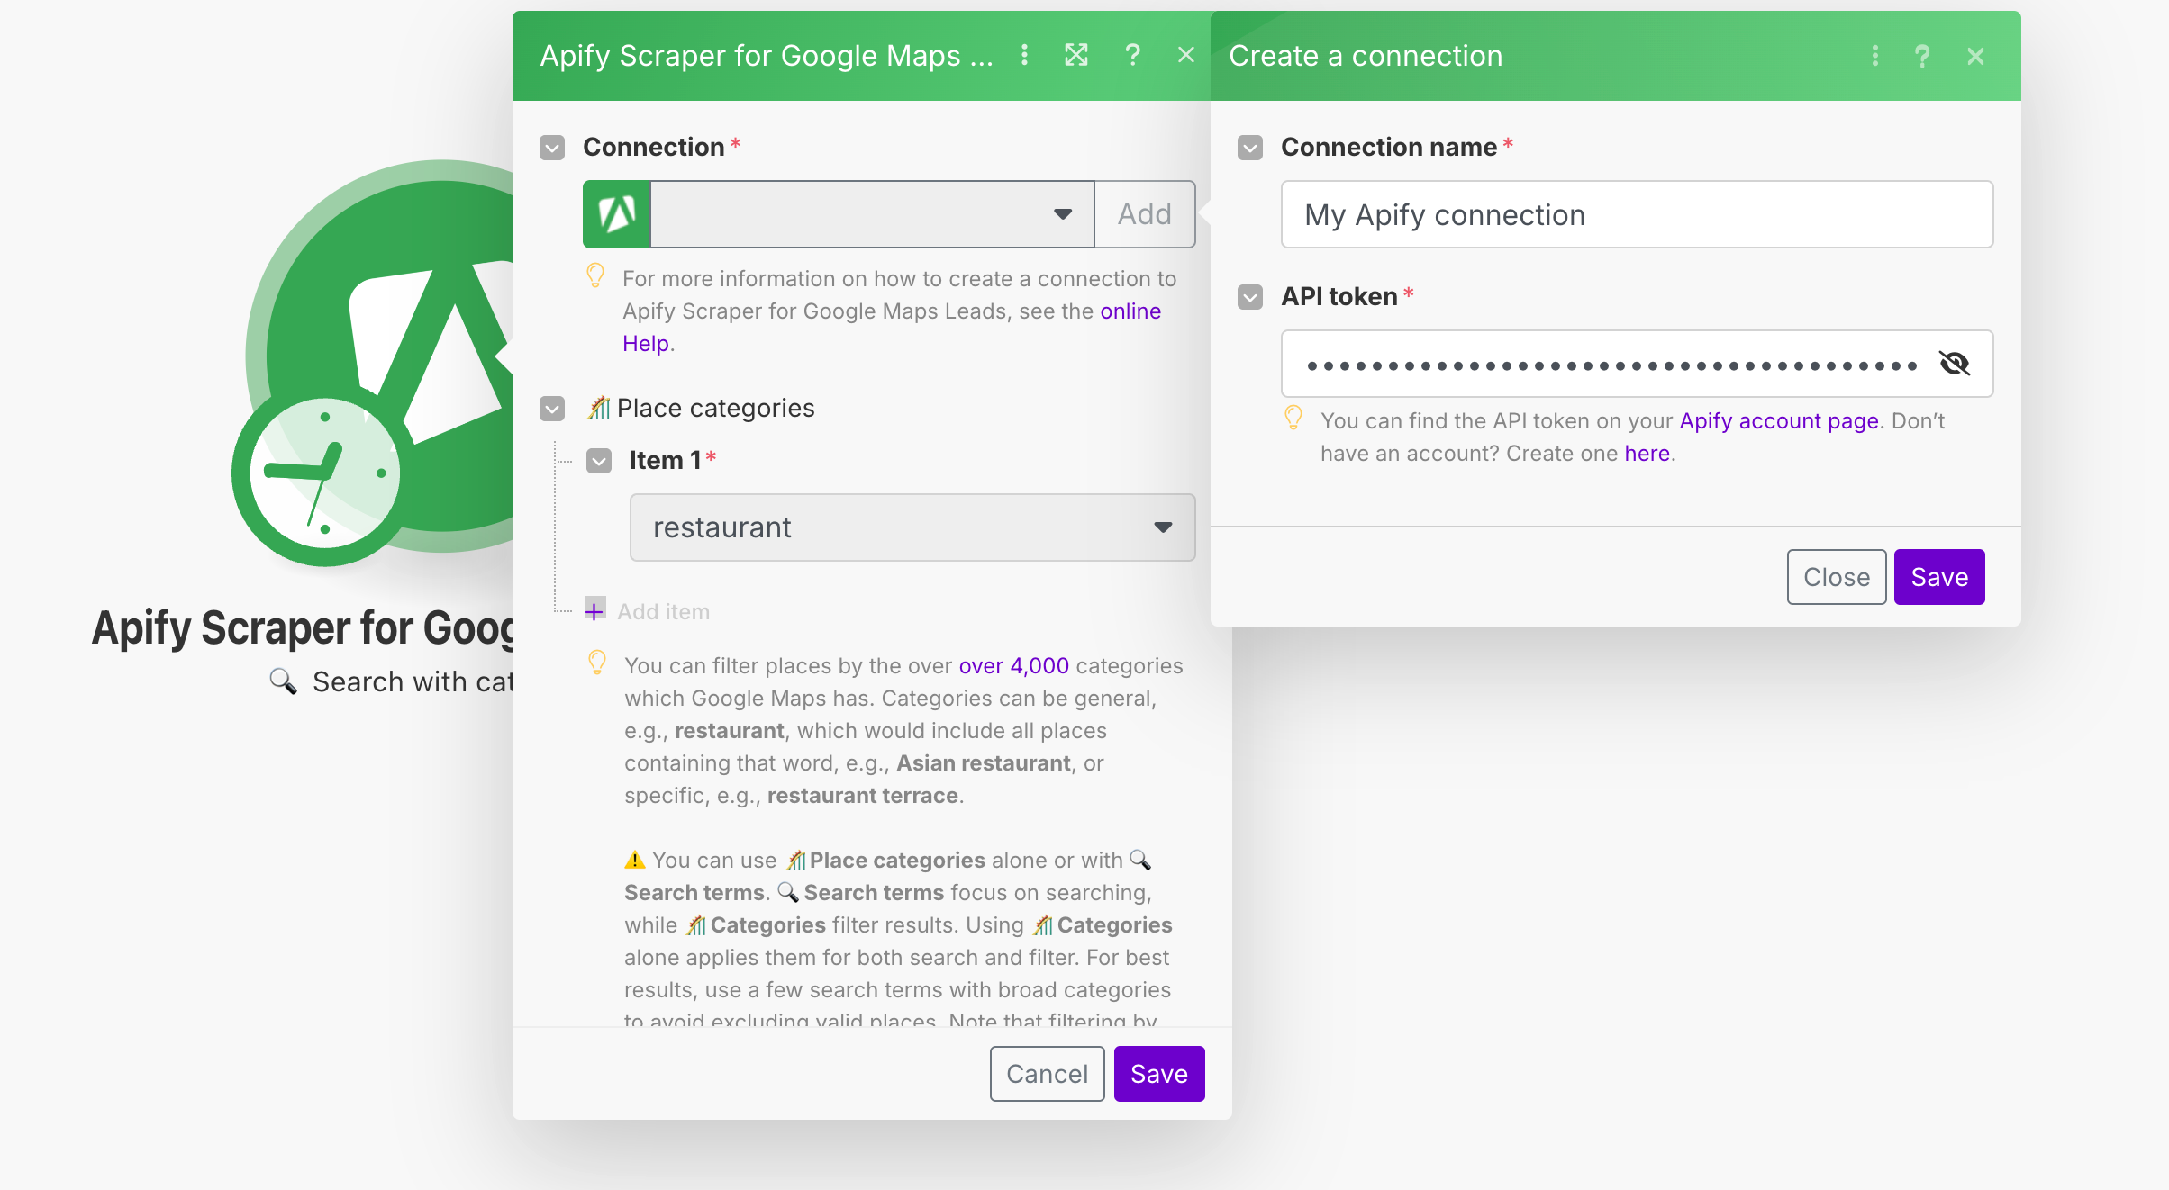Image resolution: width=2169 pixels, height=1190 pixels.
Task: Reveal API token with eye icon
Action: pyautogui.click(x=1955, y=364)
